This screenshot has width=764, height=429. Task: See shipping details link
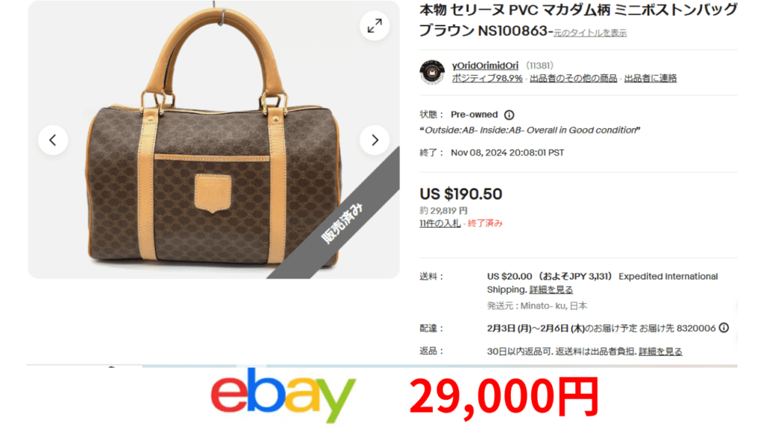[551, 290]
